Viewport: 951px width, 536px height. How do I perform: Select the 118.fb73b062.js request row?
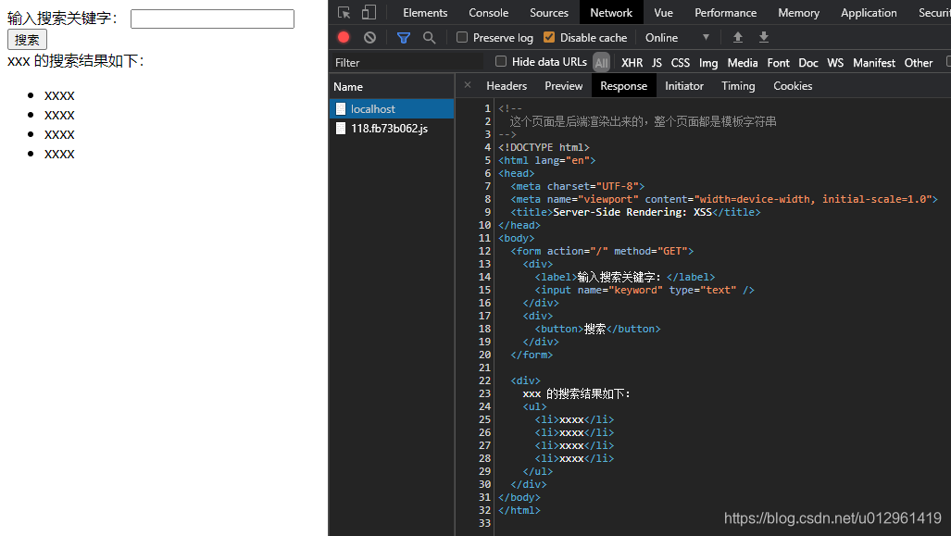click(392, 129)
